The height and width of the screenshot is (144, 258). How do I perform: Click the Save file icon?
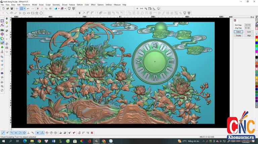pyautogui.click(x=12, y=8)
